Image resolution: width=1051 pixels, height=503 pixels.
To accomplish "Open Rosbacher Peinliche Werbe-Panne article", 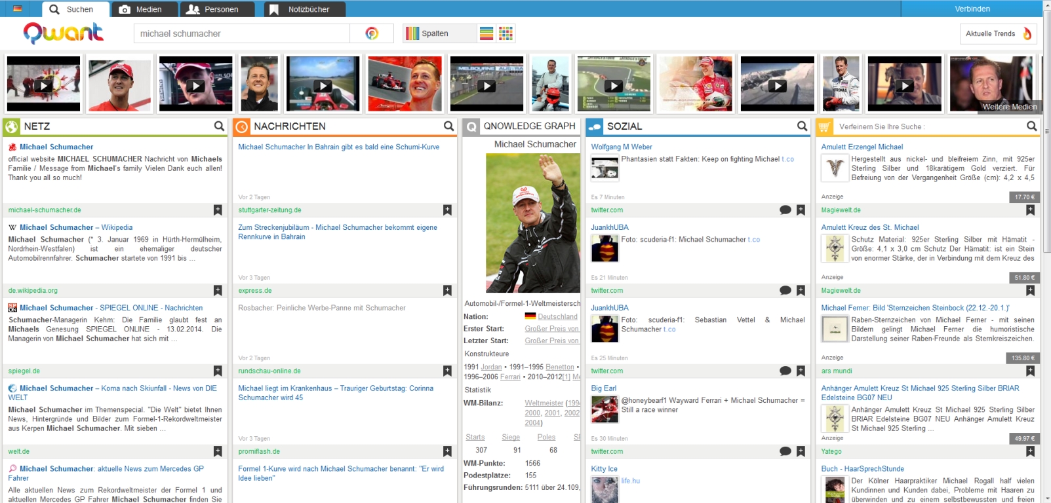I will pyautogui.click(x=322, y=308).
